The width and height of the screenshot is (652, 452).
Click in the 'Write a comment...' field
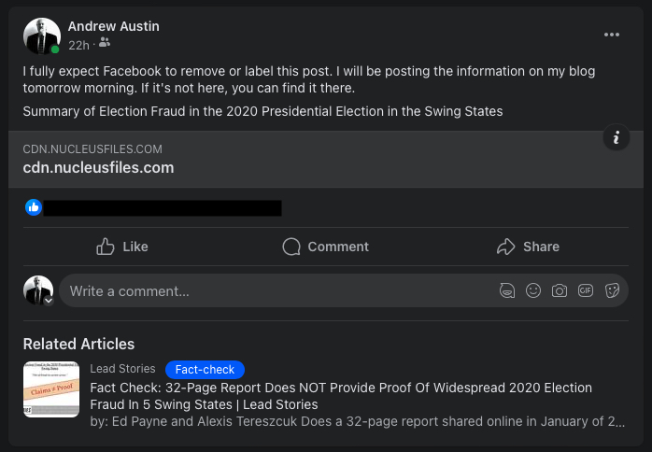coord(271,290)
